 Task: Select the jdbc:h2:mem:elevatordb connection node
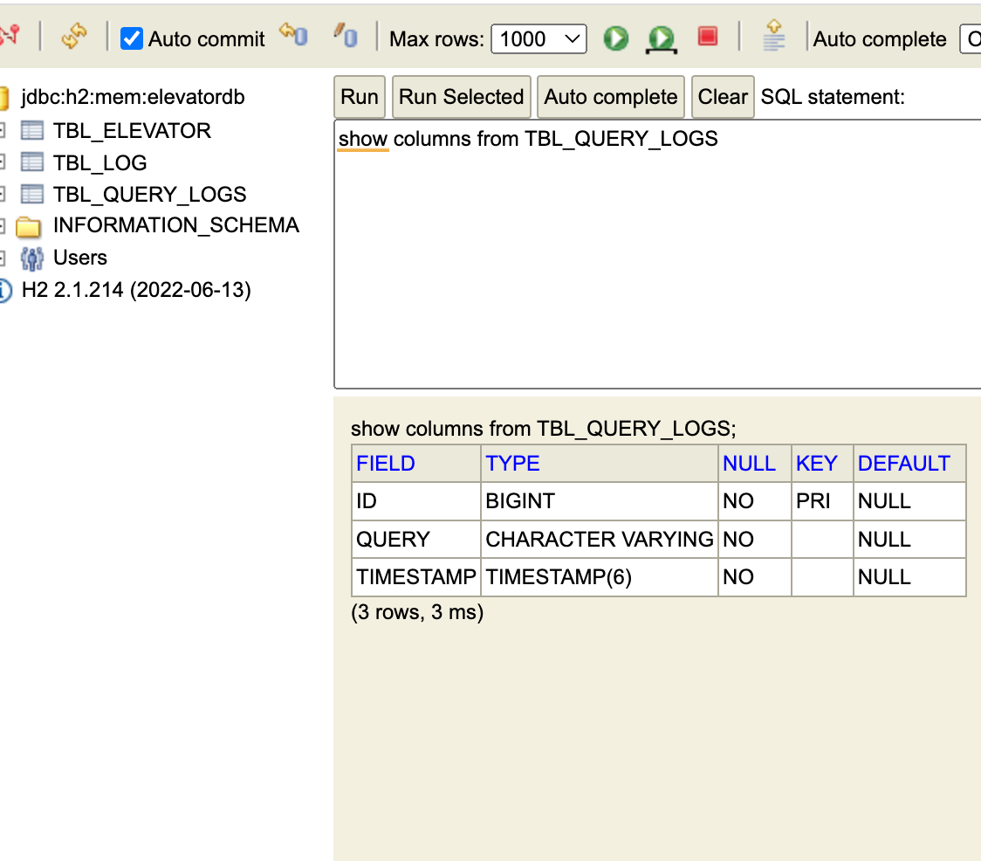tap(133, 97)
